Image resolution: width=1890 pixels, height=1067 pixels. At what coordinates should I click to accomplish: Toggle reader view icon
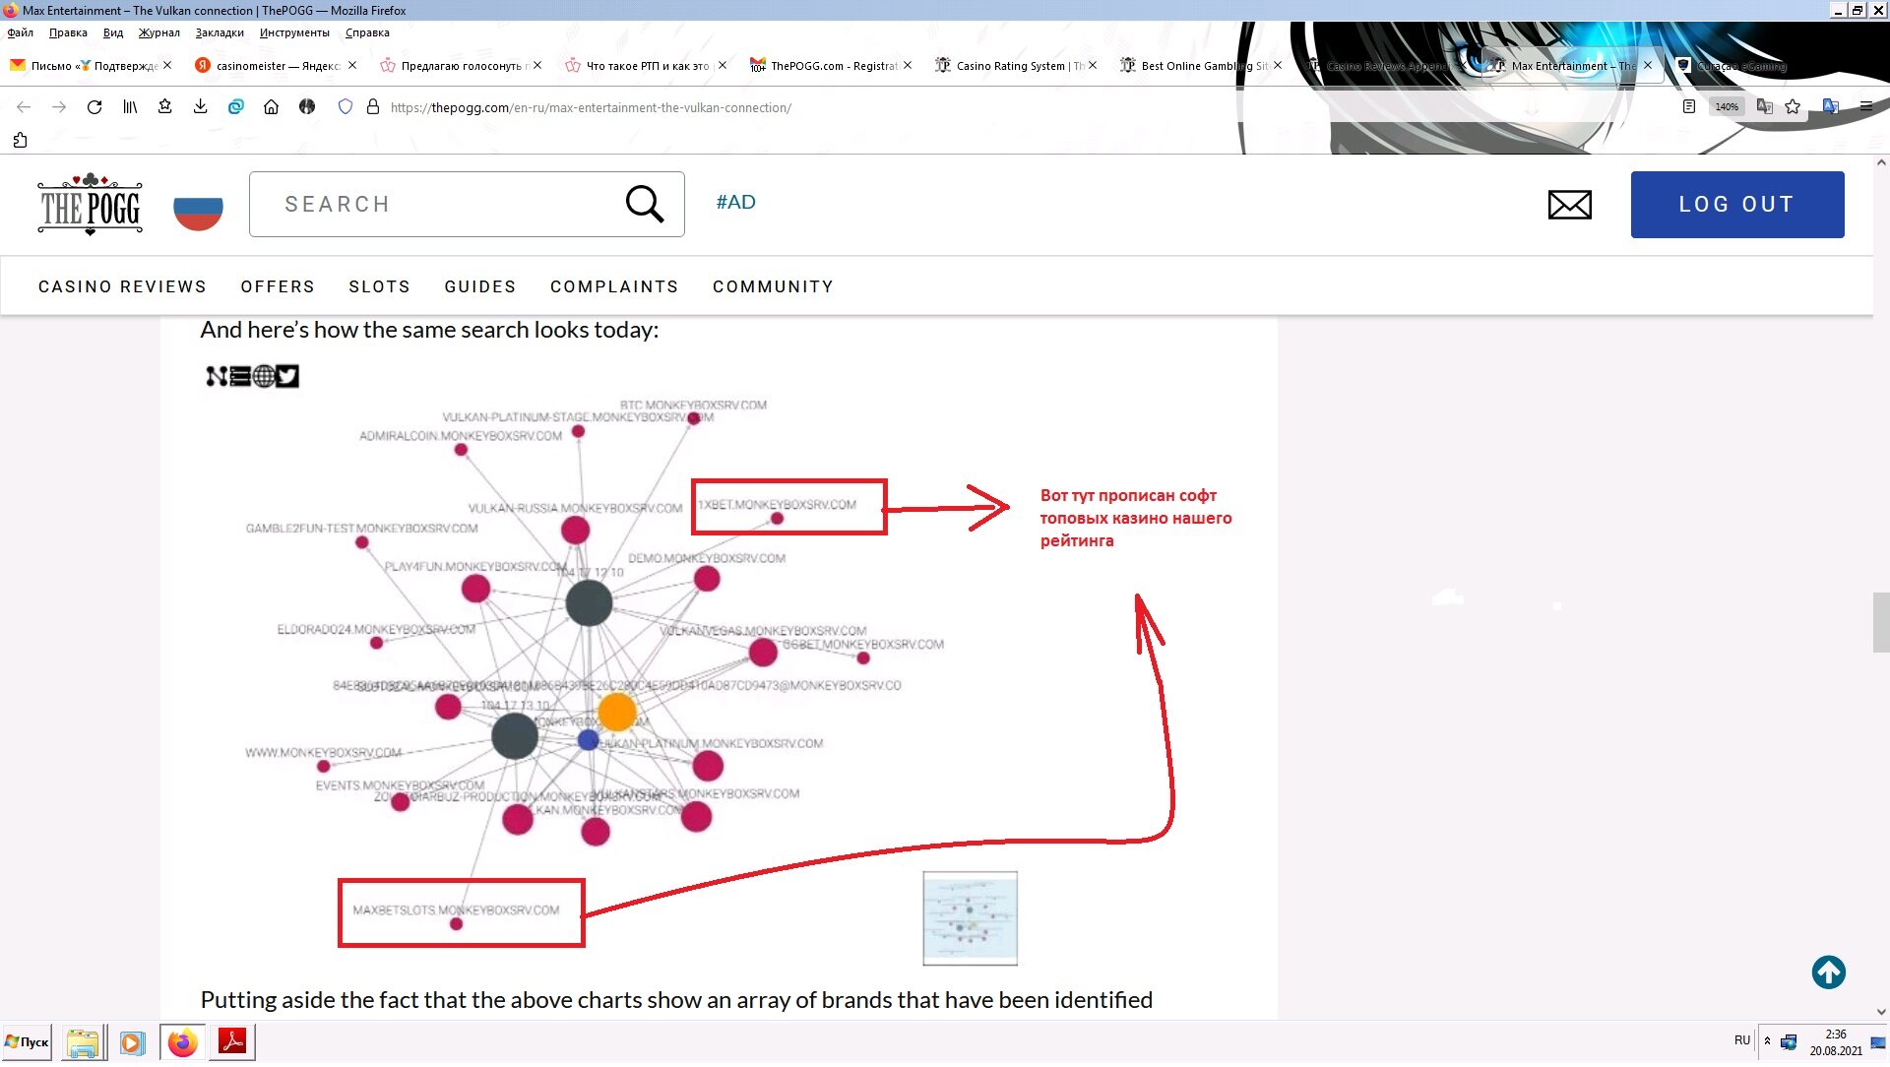pos(1689,107)
